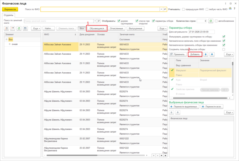Click the Добавить button
This screenshot has height=161, width=239.
pos(195,55)
